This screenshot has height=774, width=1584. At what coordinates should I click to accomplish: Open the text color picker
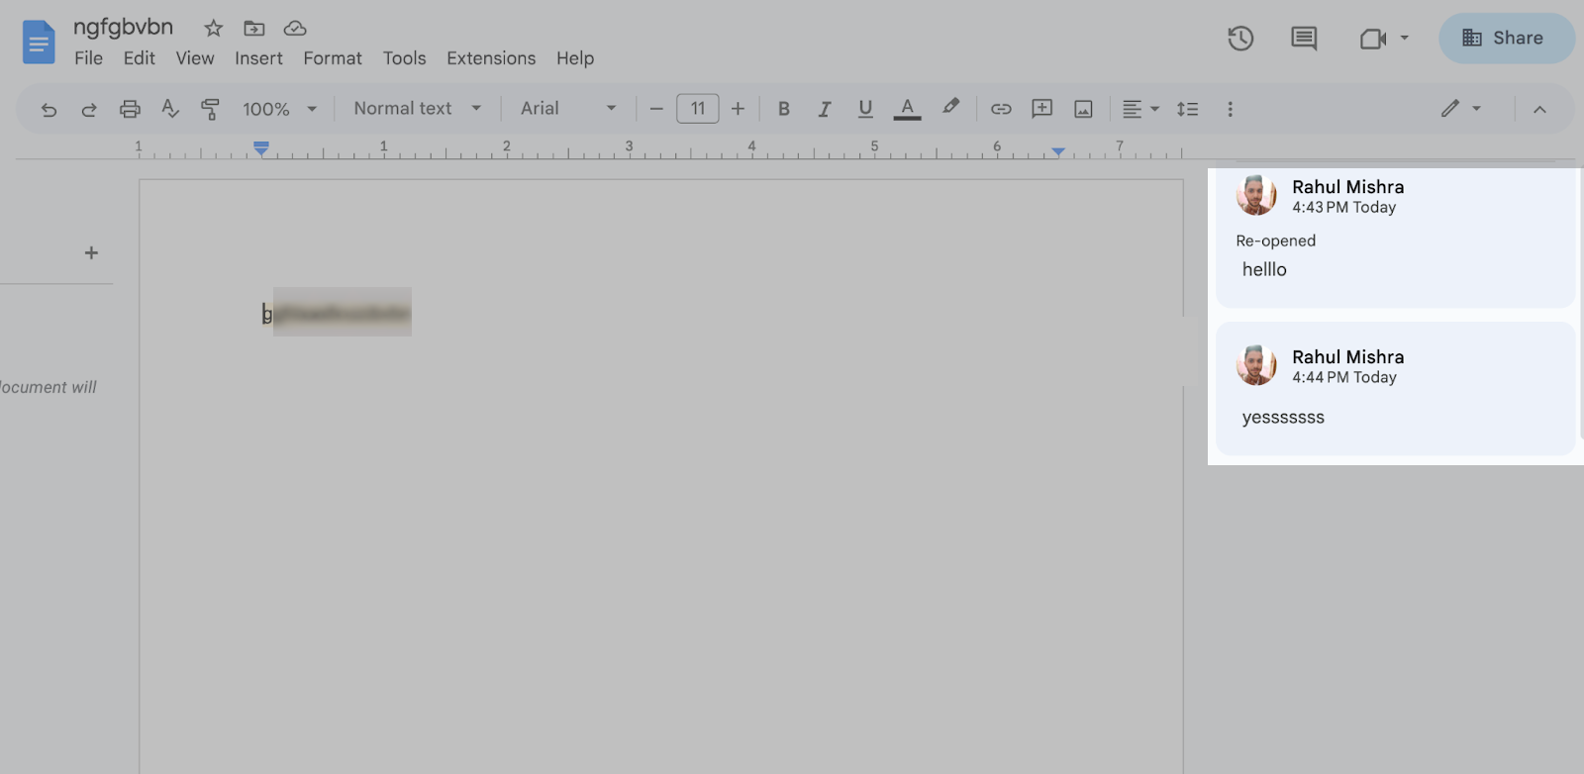907,109
